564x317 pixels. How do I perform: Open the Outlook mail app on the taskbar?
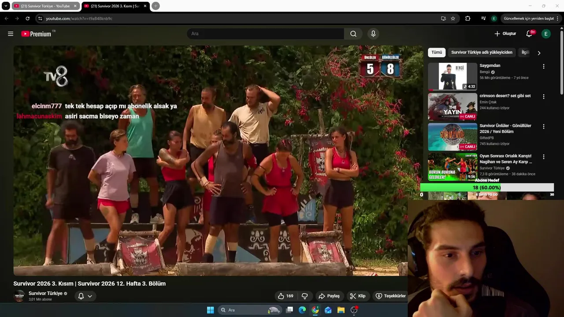(328, 310)
